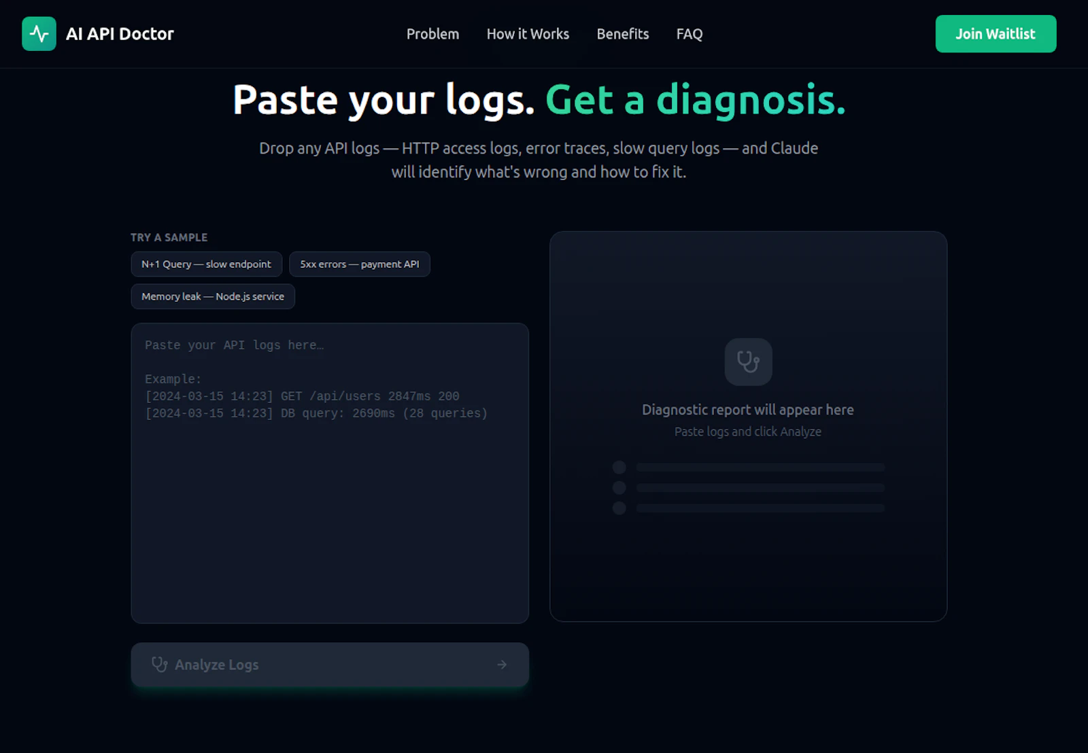This screenshot has width=1088, height=753.
Task: Click the 'Get a diagnosis.' green heading
Action: click(x=696, y=100)
